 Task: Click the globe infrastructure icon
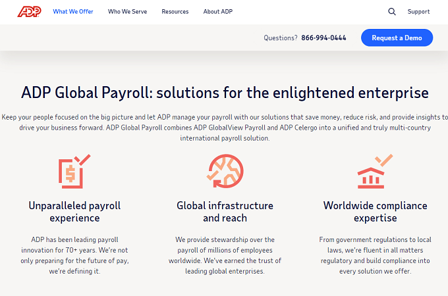click(x=225, y=171)
